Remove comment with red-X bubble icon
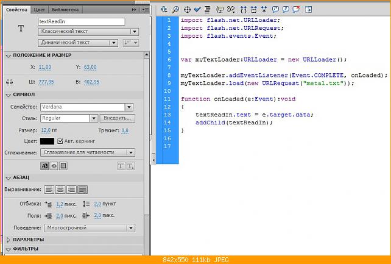 click(296, 10)
